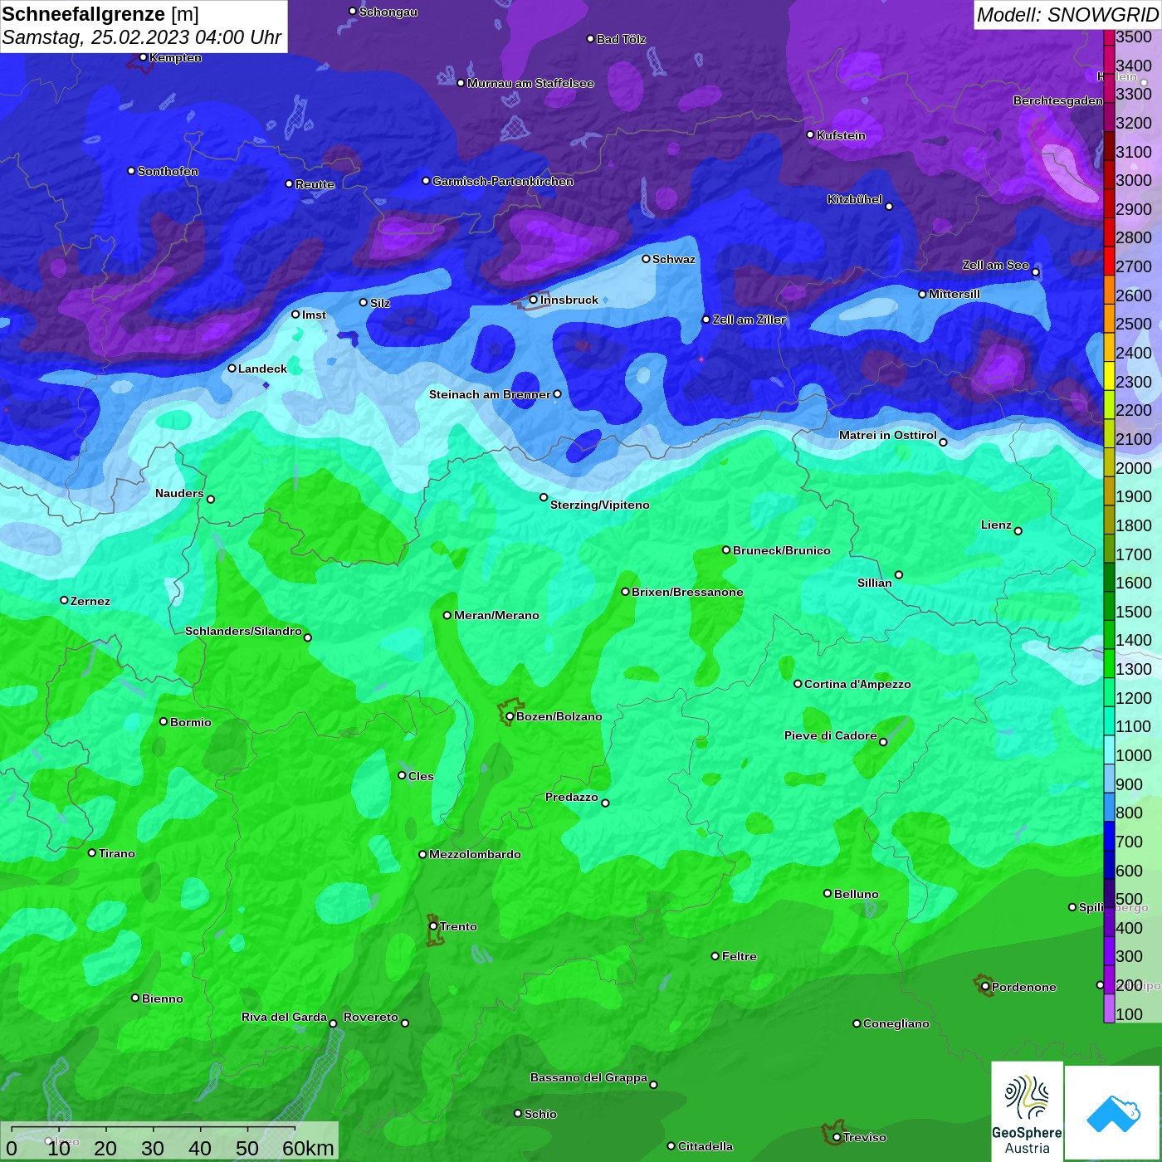The width and height of the screenshot is (1162, 1162).
Task: Click the Zell am Ziller label
Action: click(x=749, y=320)
